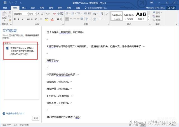Switch to the 邮件 (Mailings) tab
179x127 pixels.
(60, 8)
